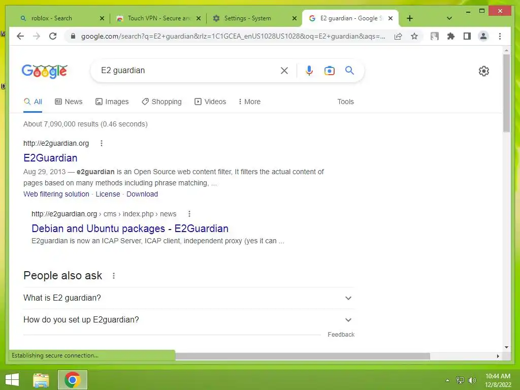Open the tab search dropdown
The height and width of the screenshot is (390, 520).
pos(449,18)
